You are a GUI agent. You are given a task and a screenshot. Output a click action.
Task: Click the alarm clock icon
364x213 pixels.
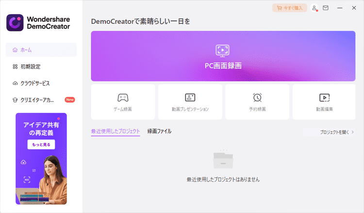click(257, 98)
